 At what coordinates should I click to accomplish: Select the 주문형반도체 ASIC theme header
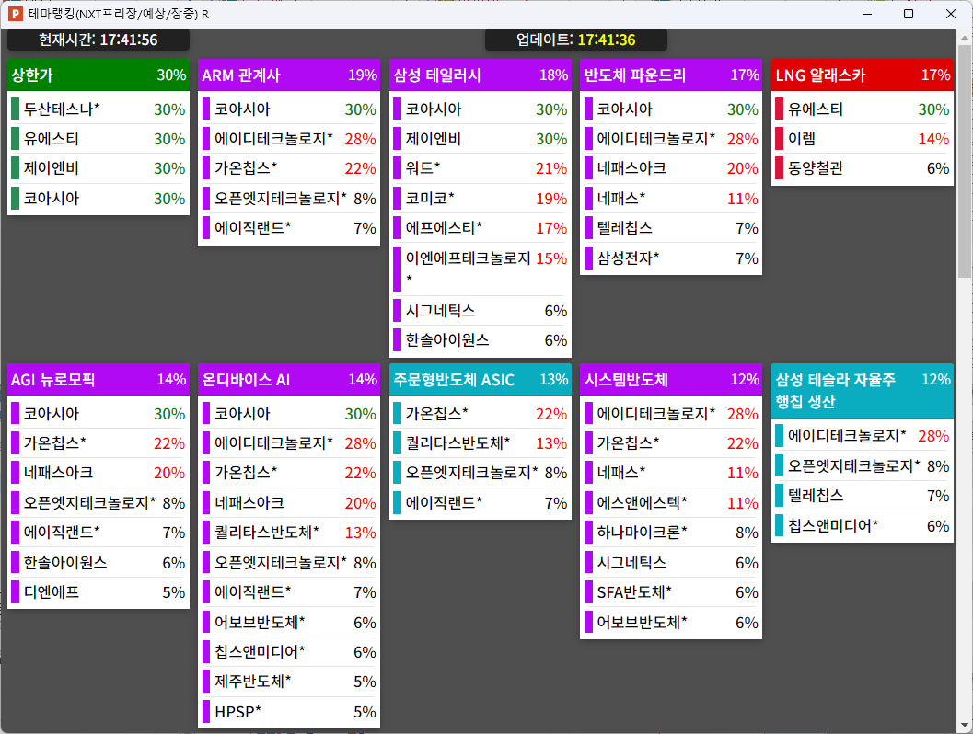[x=481, y=379]
